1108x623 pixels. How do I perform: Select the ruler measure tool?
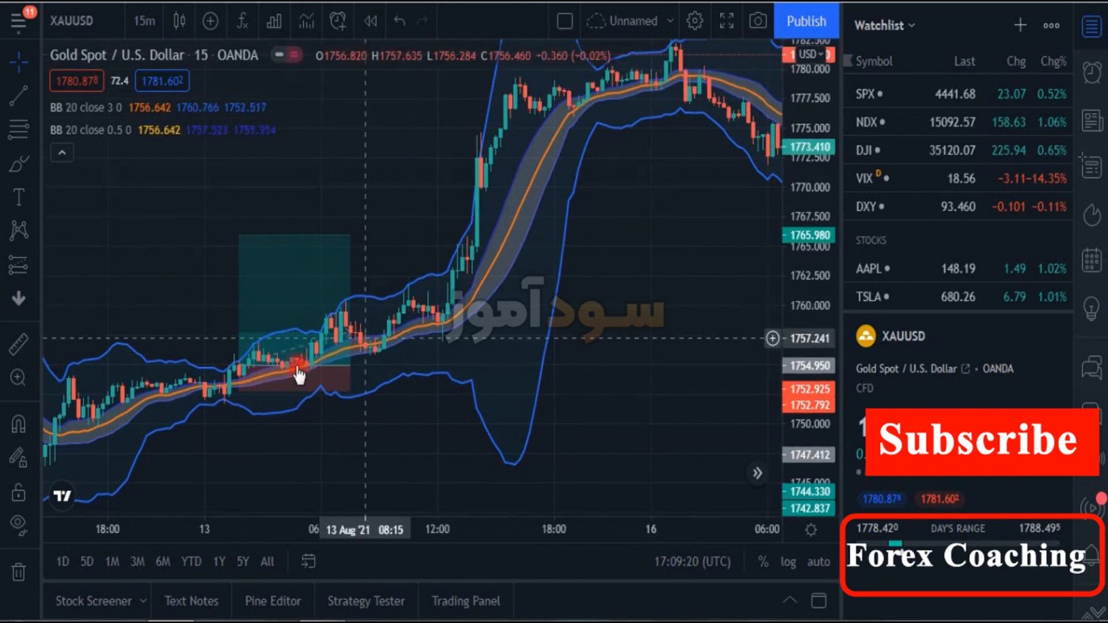coord(18,344)
